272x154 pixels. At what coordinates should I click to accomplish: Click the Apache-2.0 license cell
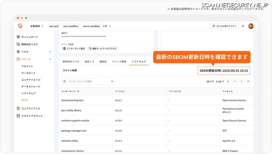coord(229,141)
